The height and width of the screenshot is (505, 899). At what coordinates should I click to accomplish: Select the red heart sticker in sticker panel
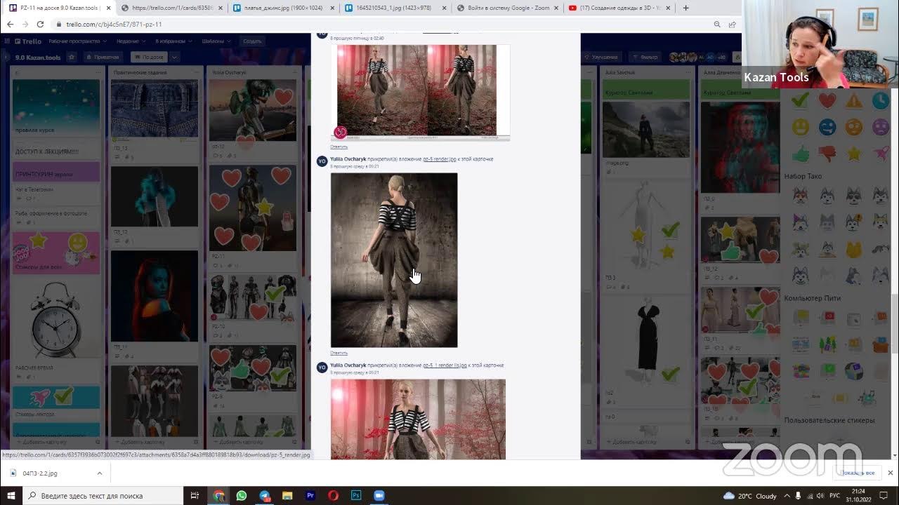[x=827, y=100]
